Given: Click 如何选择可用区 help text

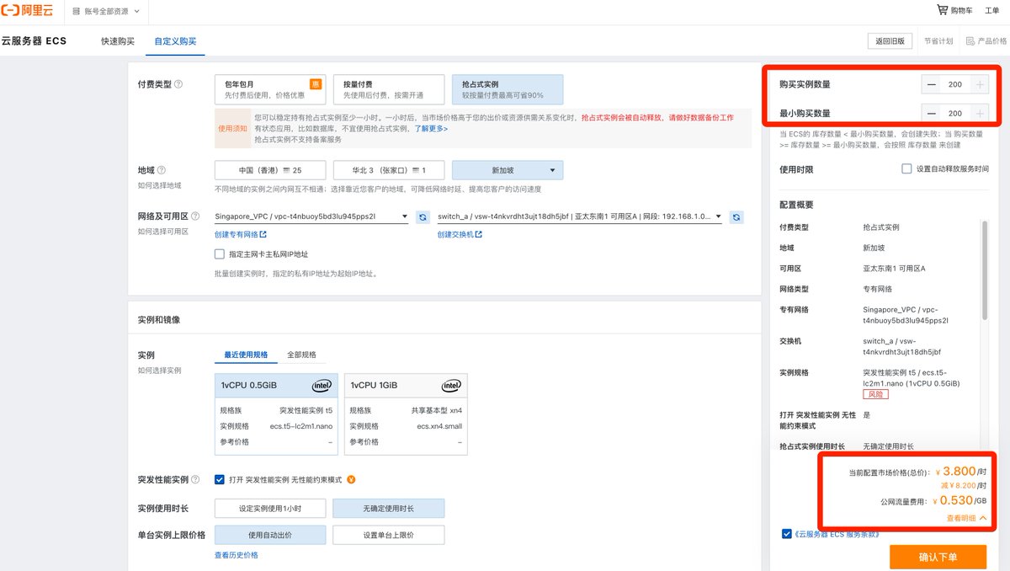Looking at the screenshot, I should pyautogui.click(x=163, y=232).
